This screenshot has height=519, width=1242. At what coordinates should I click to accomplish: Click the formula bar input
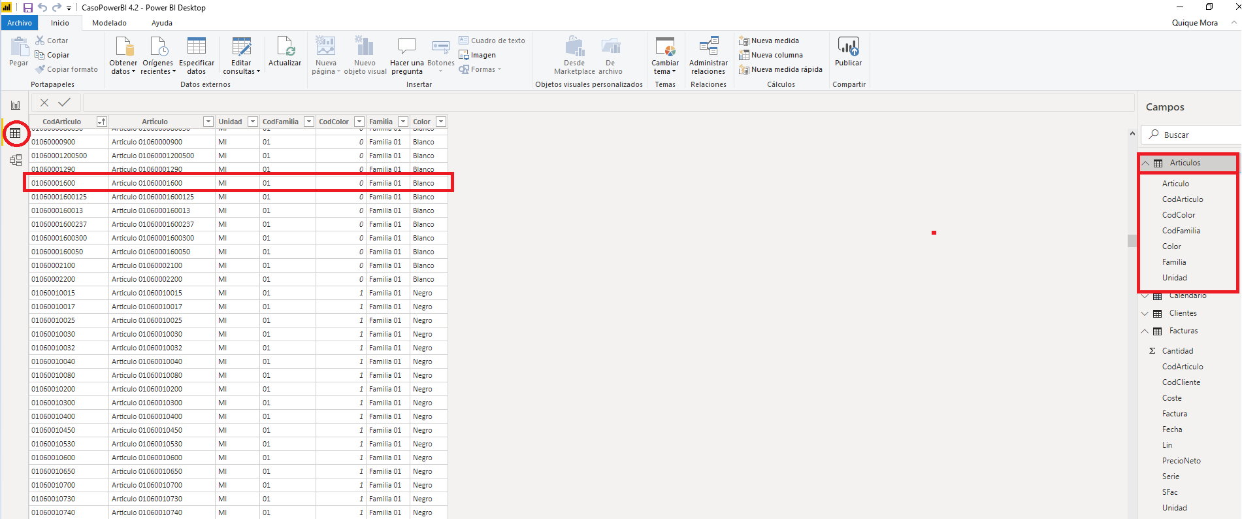point(608,102)
